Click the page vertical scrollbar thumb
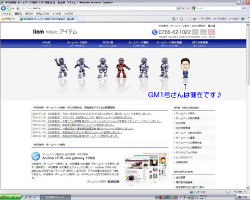This screenshot has width=250, height=200. click(x=248, y=56)
